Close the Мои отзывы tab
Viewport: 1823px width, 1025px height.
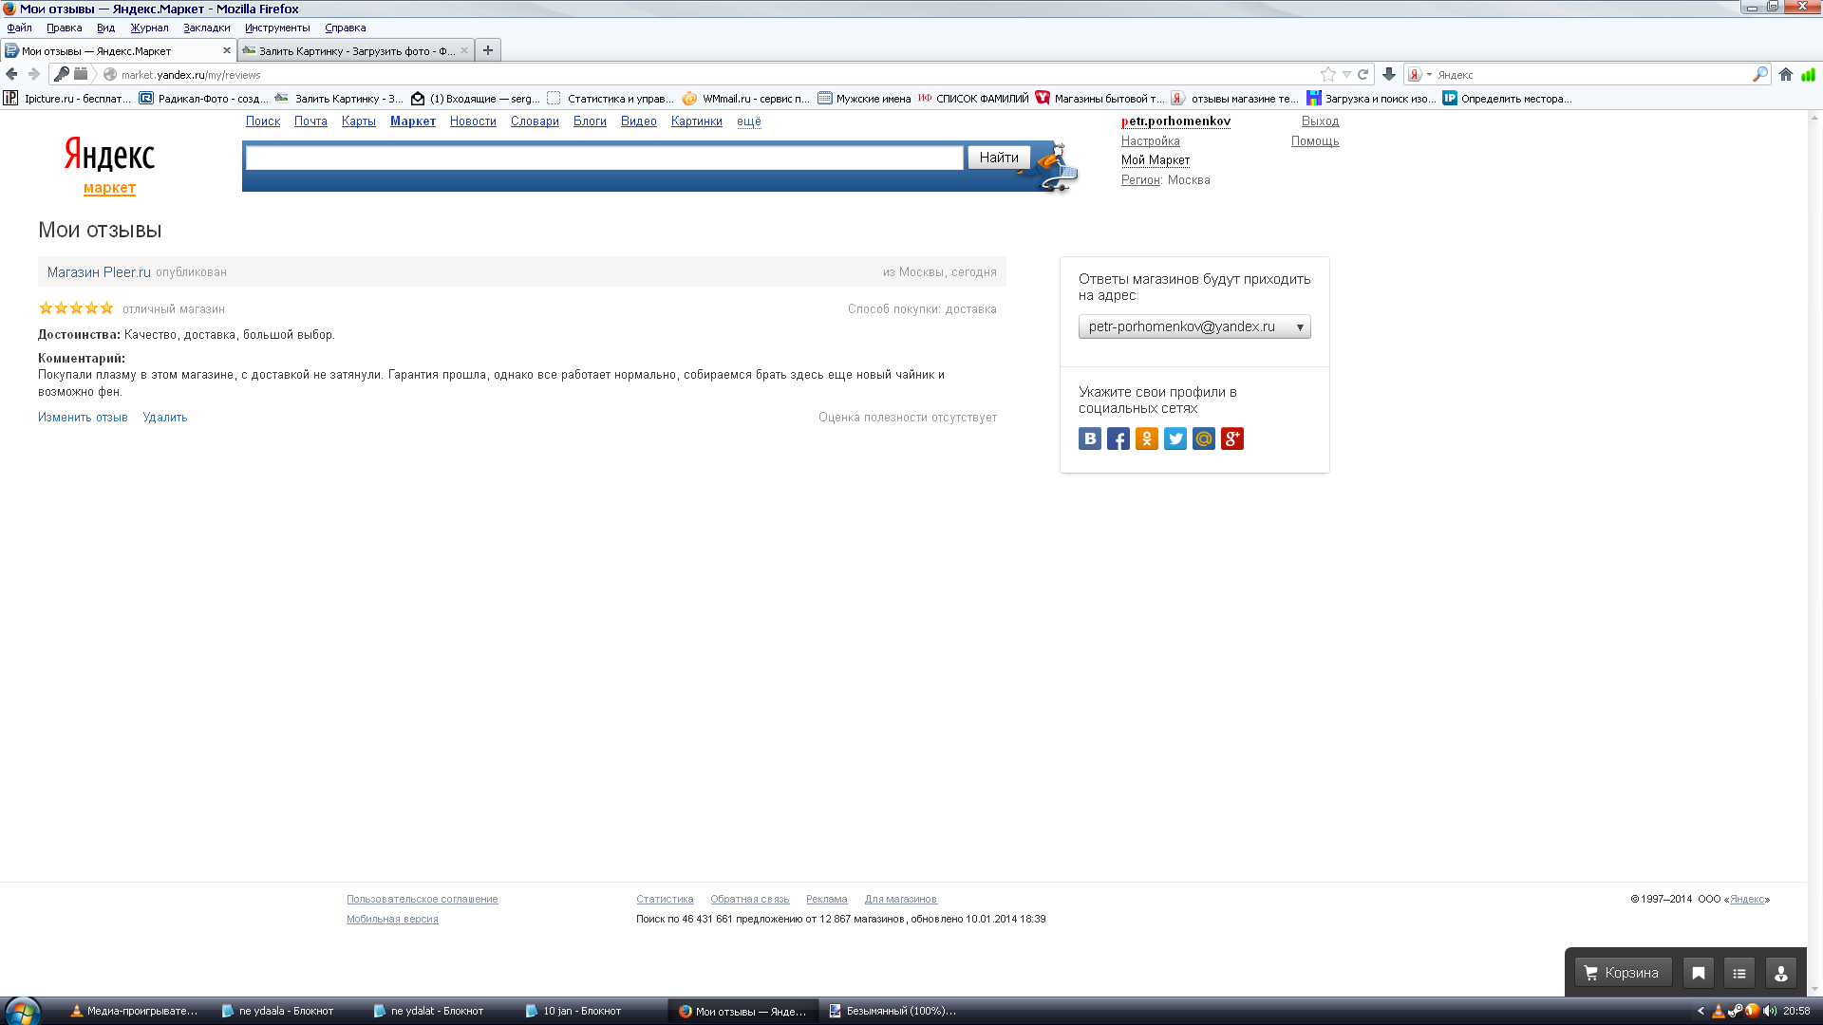tap(226, 50)
